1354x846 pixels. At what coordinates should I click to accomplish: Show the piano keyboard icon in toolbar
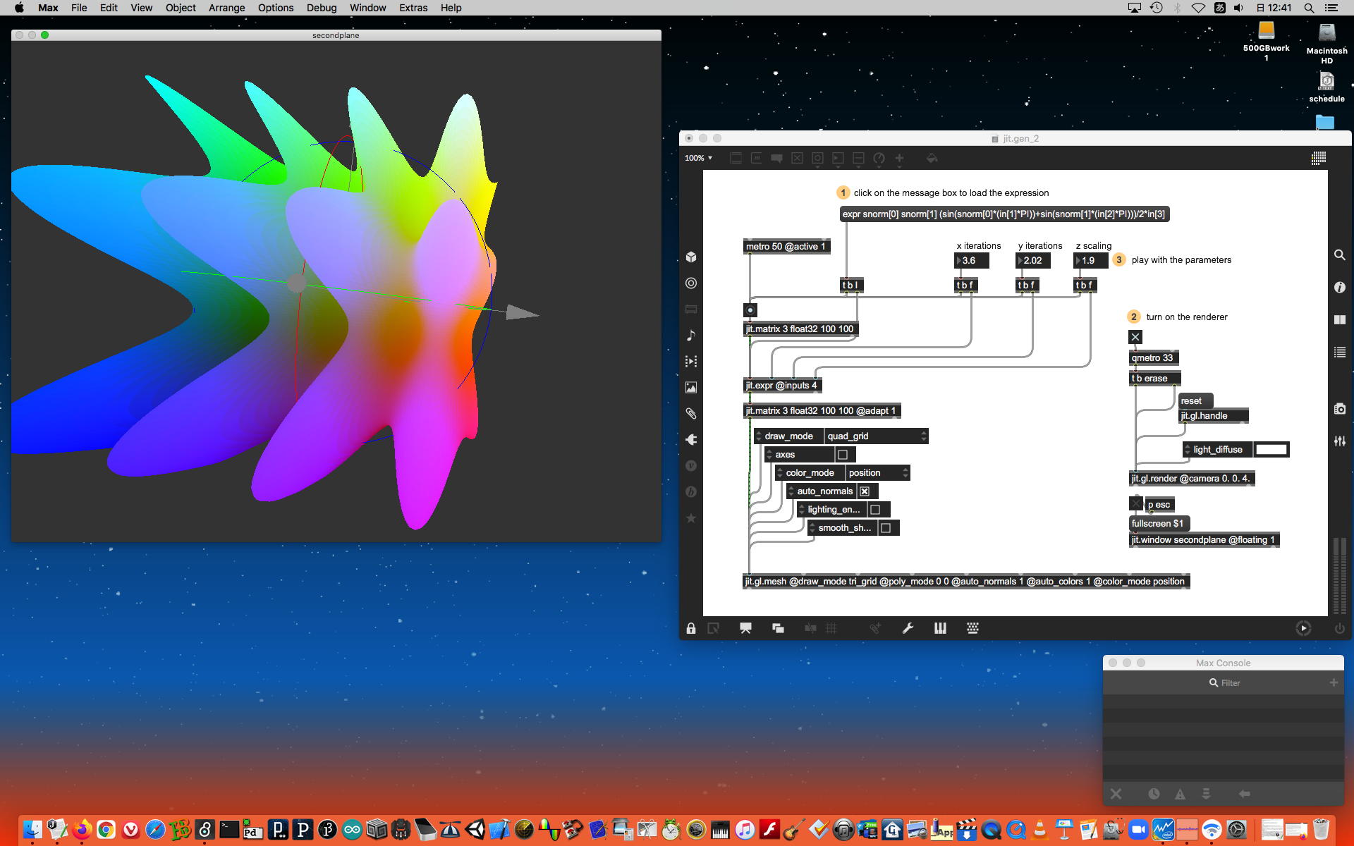pyautogui.click(x=940, y=628)
